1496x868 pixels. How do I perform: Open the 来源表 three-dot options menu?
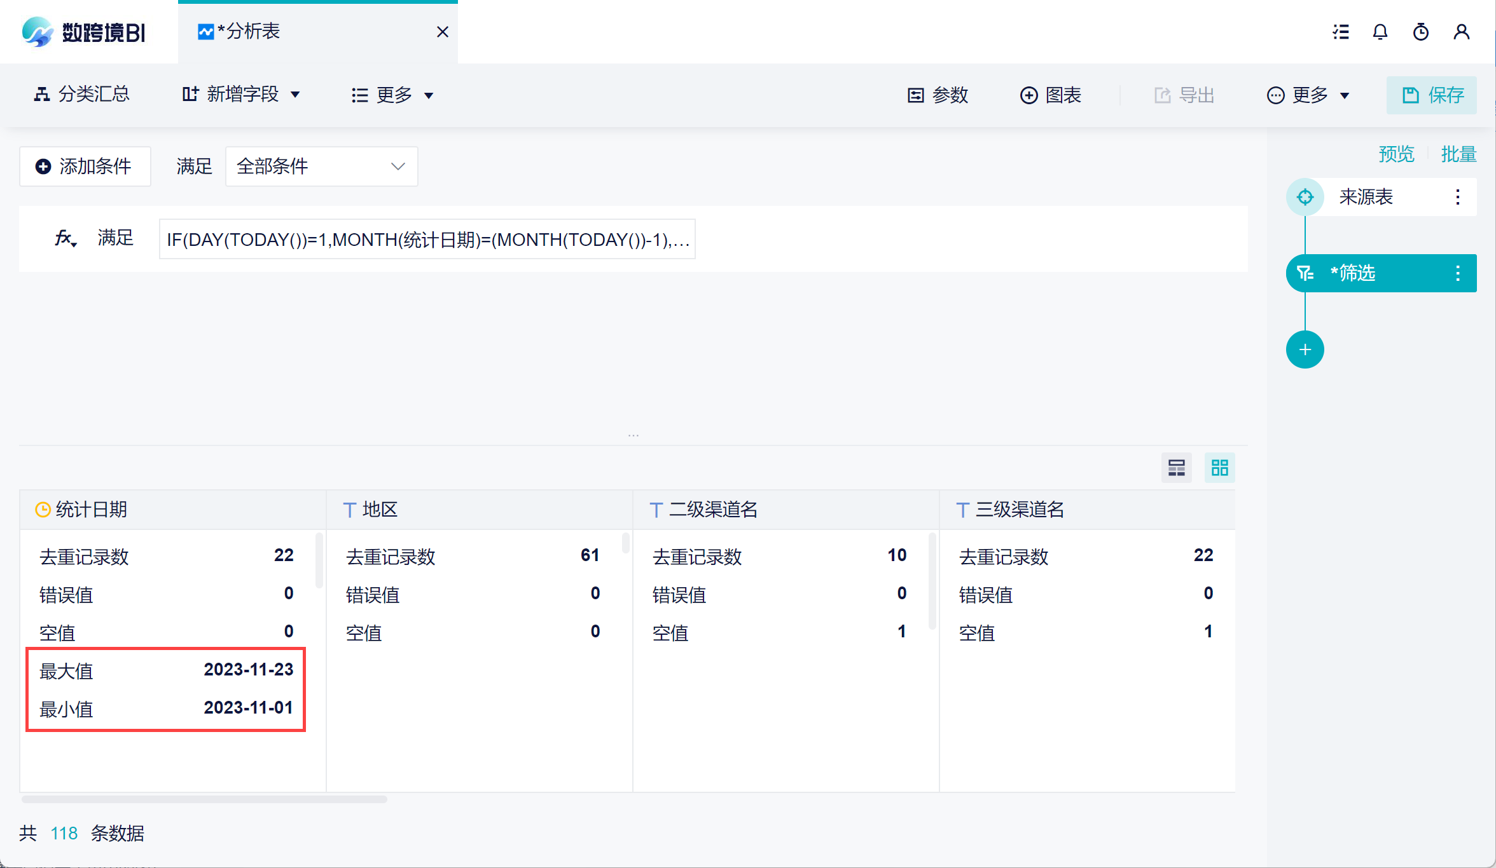[1457, 197]
